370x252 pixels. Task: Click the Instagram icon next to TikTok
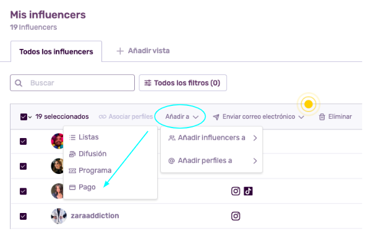coord(236,191)
